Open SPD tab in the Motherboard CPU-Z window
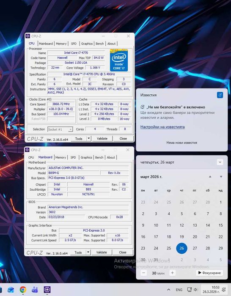 click(73, 157)
